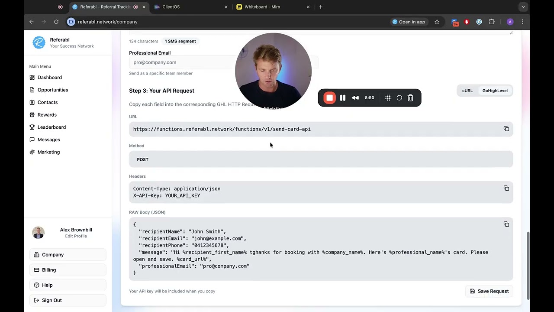Screen dimensions: 554x312
Task: Delete the recording with trash icon
Action: pos(411,98)
